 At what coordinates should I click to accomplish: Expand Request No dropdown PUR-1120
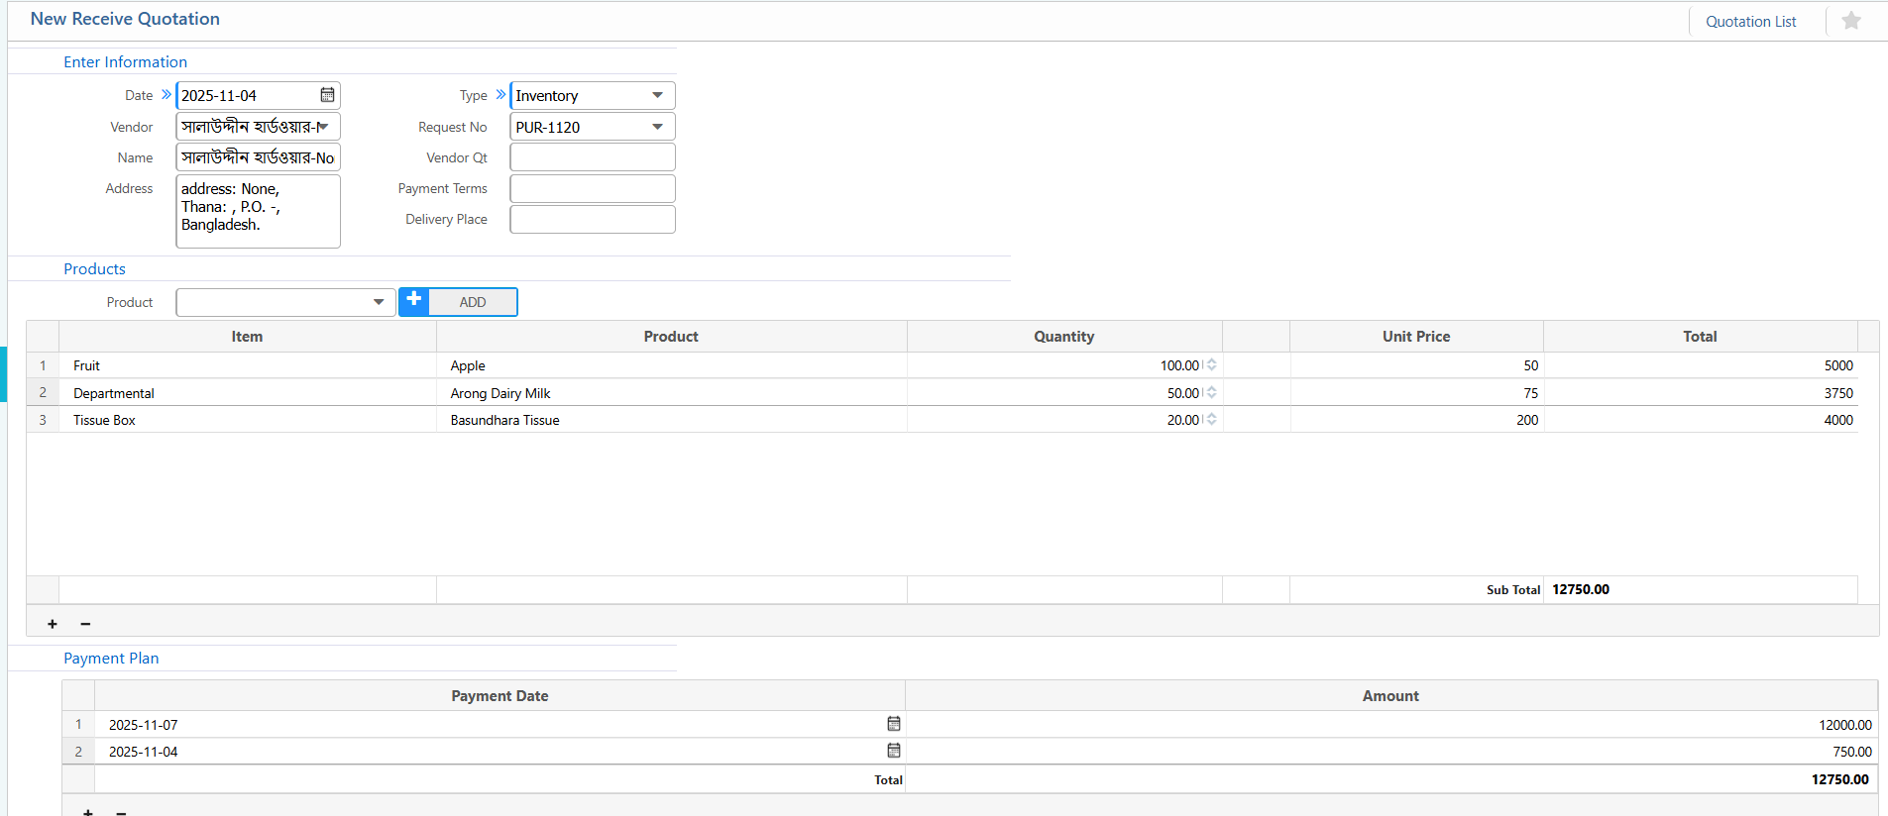(657, 127)
